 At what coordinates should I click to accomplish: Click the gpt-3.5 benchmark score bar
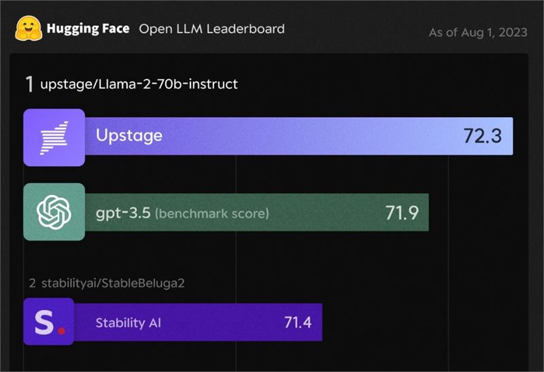click(x=257, y=212)
